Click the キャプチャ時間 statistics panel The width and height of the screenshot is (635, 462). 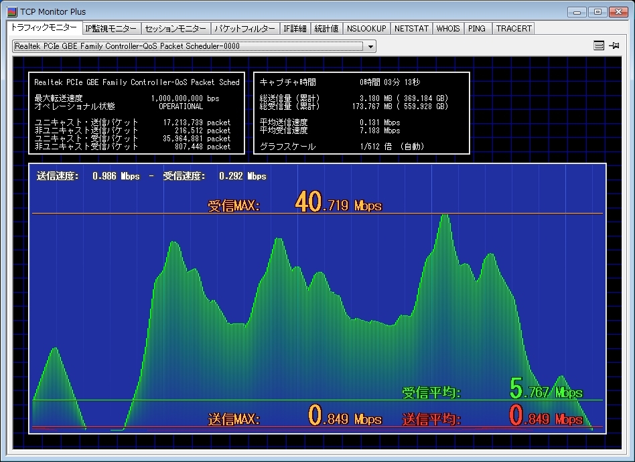pyautogui.click(x=362, y=113)
